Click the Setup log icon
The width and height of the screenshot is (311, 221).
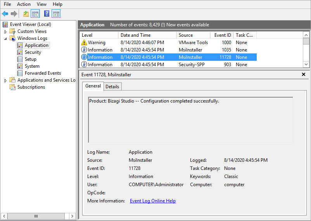(x=20, y=59)
